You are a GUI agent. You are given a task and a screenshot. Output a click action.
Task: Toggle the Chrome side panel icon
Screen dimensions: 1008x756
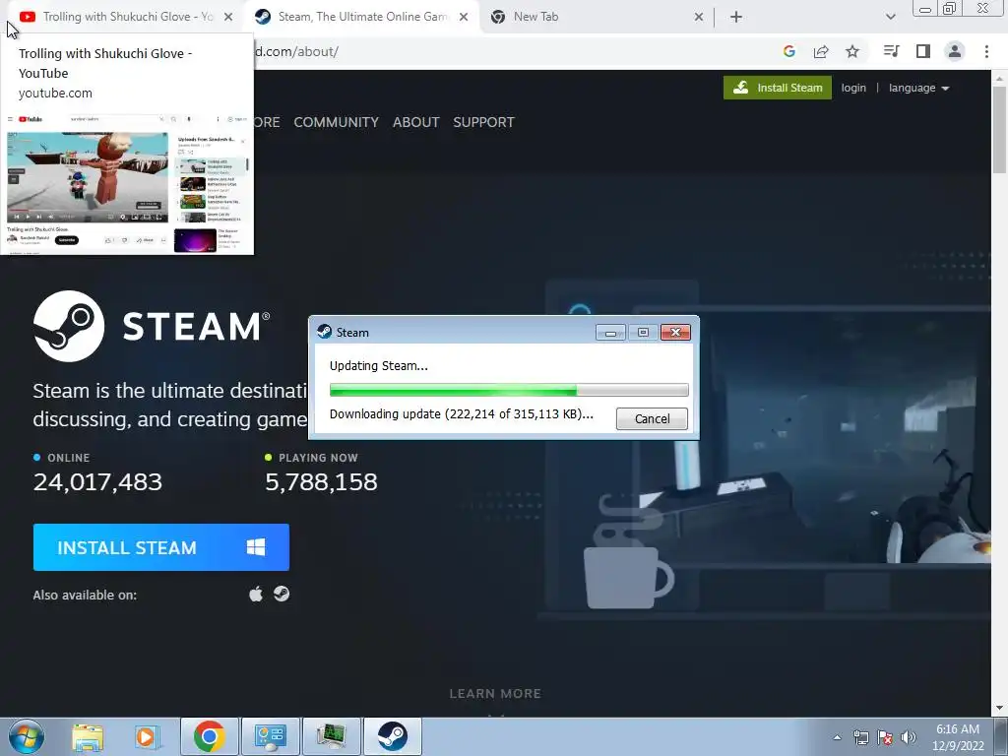point(923,51)
